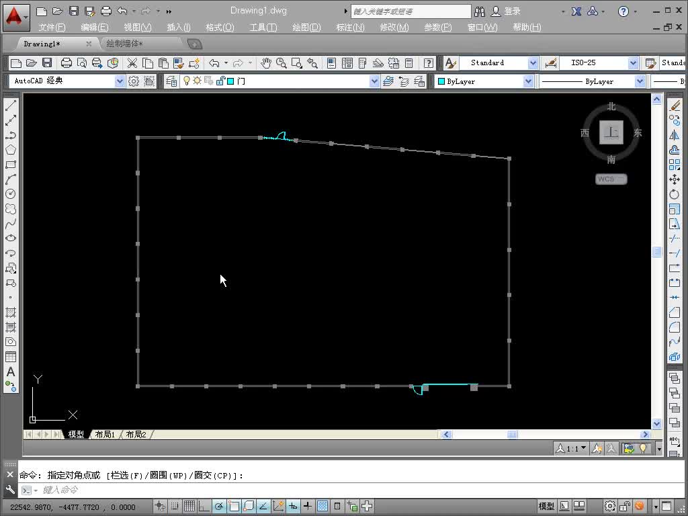Toggle lock state of the 门 layer

coord(220,81)
